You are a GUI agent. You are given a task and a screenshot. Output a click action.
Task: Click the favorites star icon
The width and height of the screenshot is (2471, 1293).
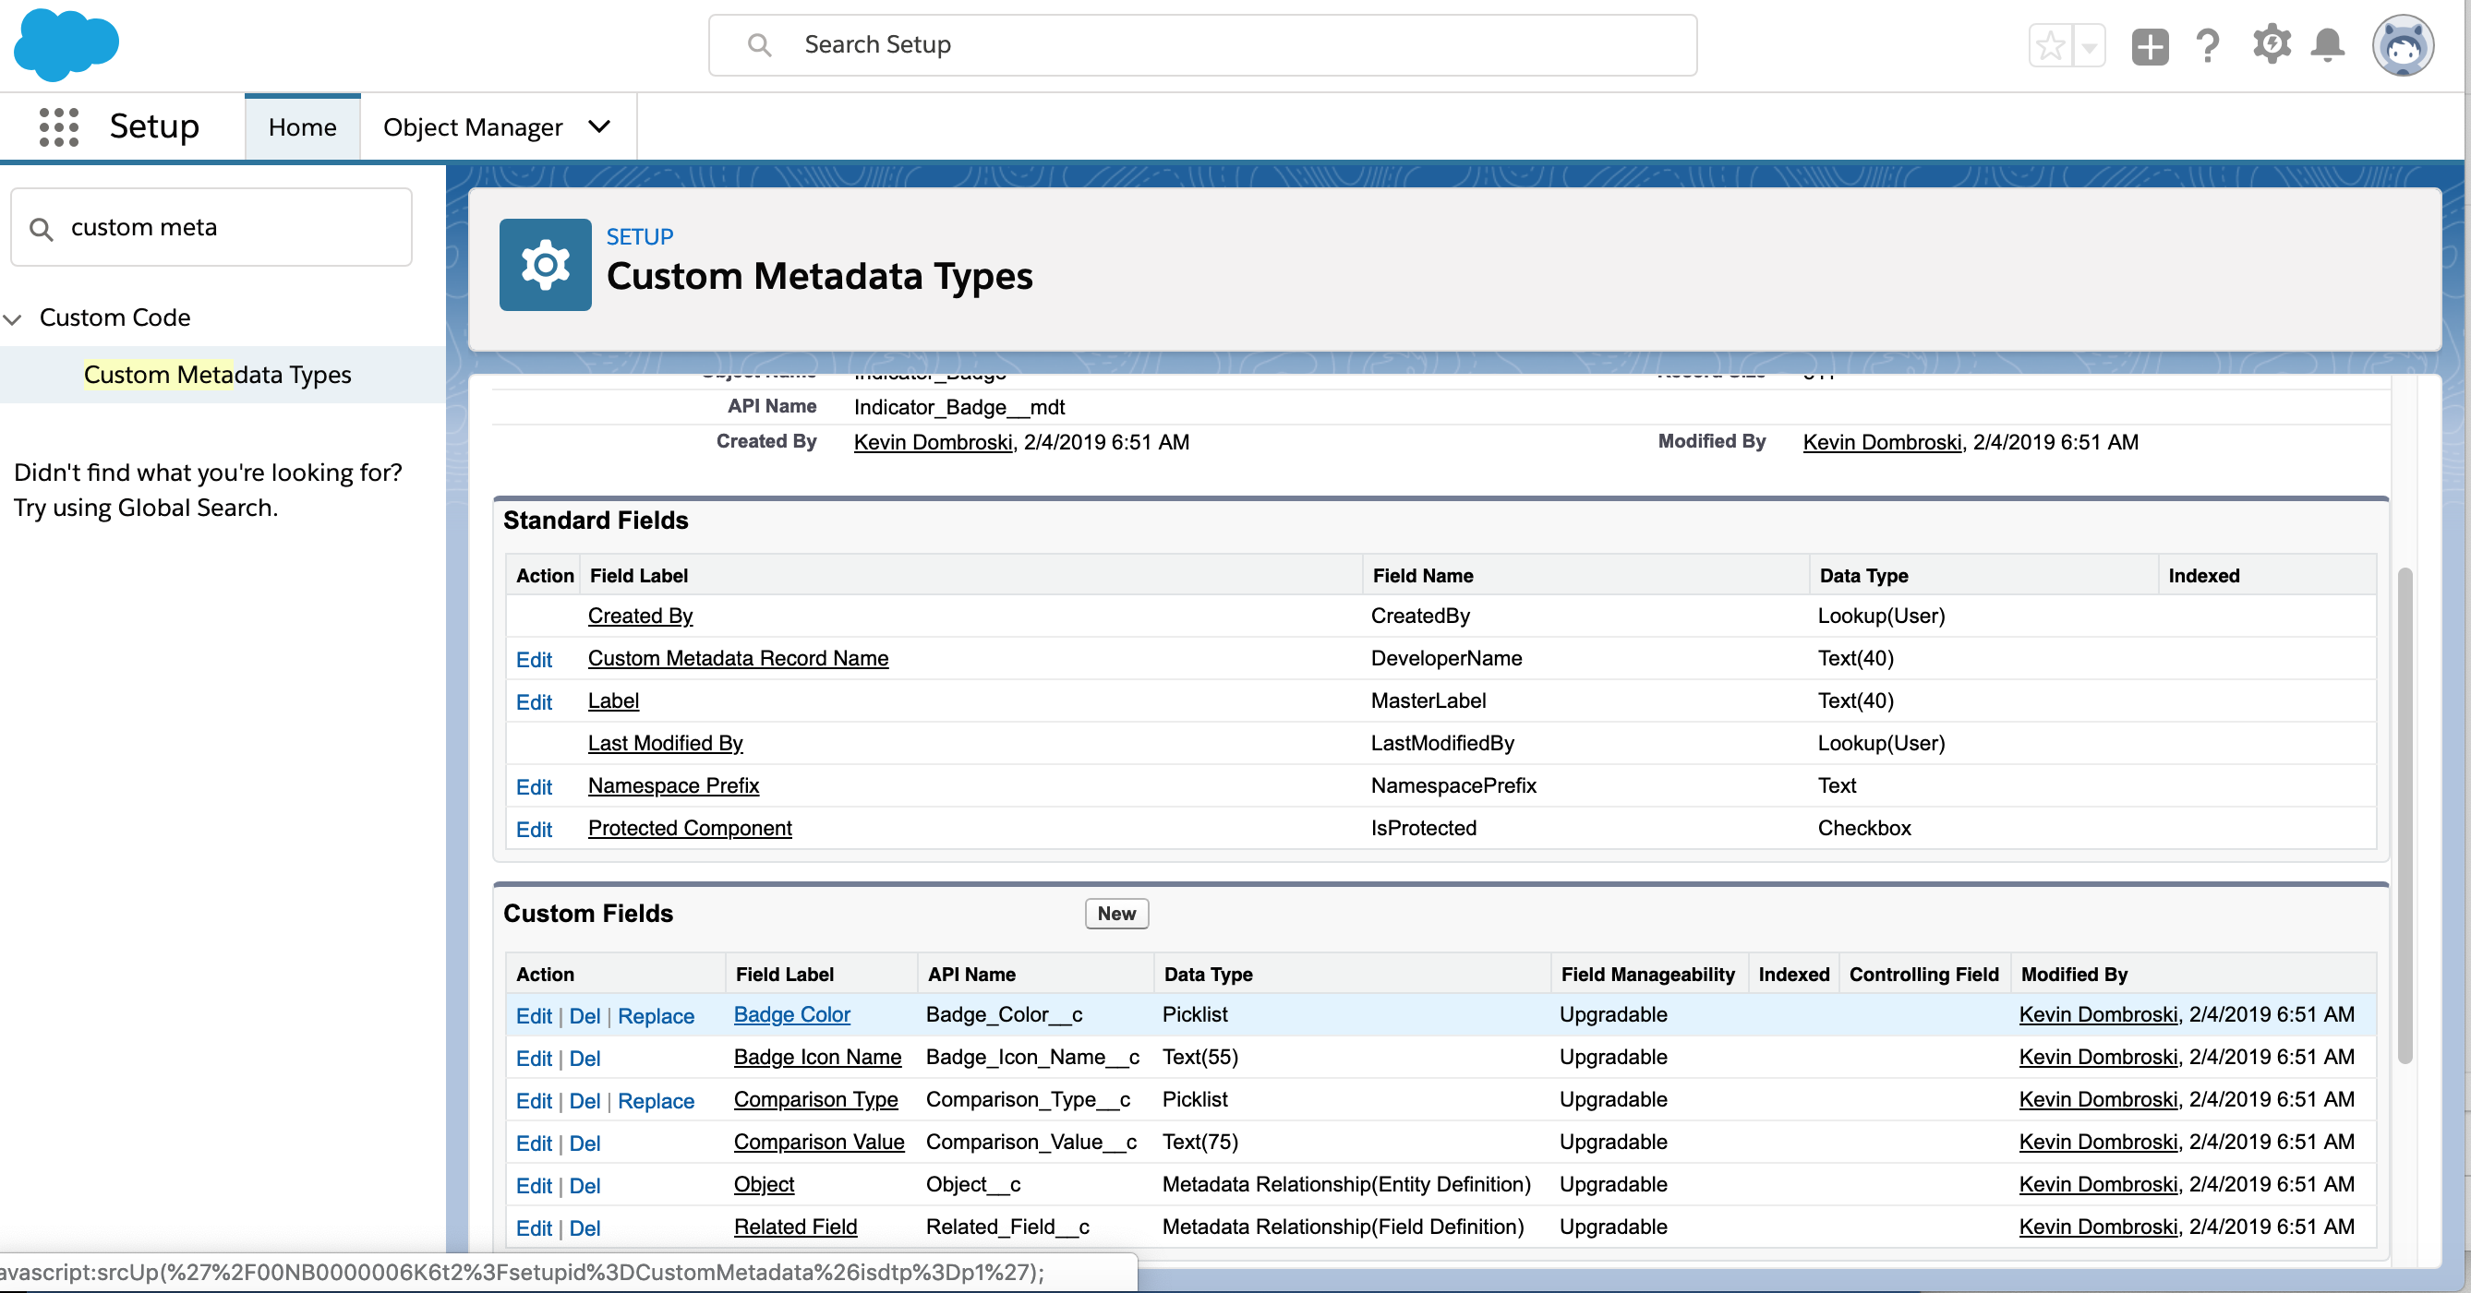pos(2050,45)
